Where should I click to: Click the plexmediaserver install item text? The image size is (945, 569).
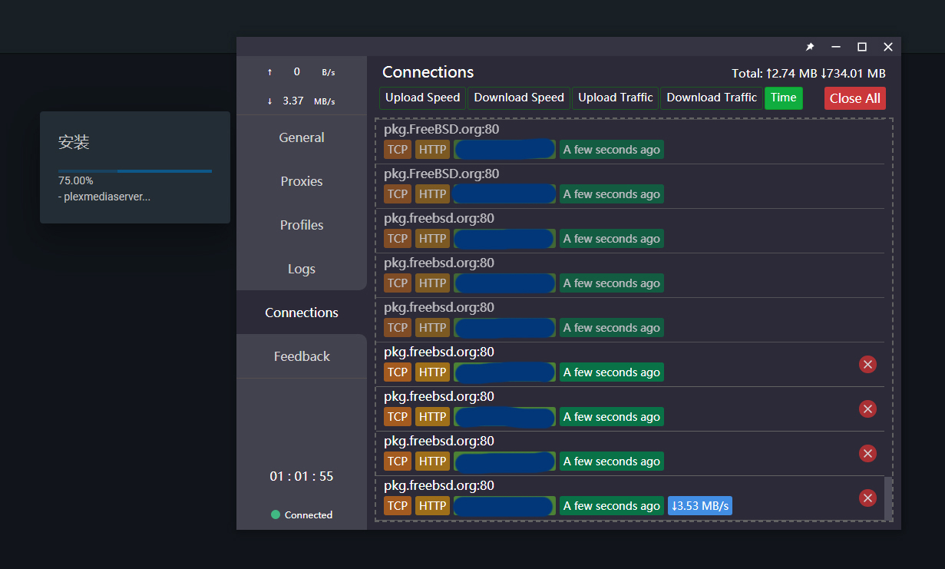(104, 197)
